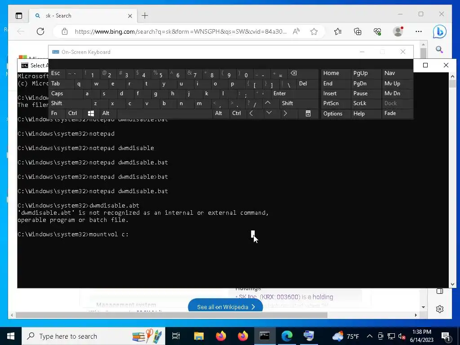Click the Edge sidebar search icon
Viewport: 460px width, 345px height.
pos(439,49)
